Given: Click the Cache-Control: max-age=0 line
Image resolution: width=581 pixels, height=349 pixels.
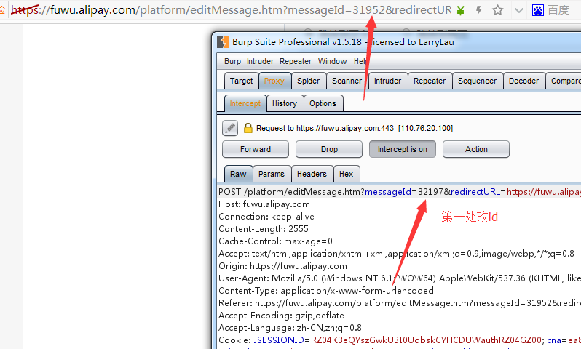Looking at the screenshot, I should tap(275, 241).
